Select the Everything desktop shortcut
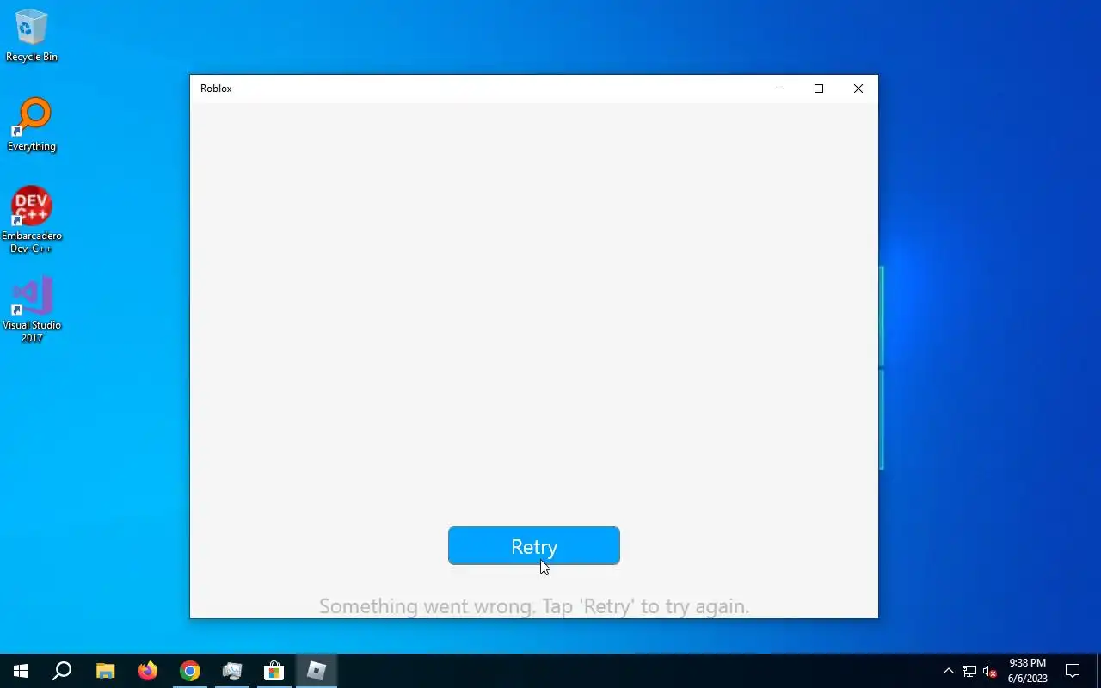This screenshot has width=1101, height=688. click(32, 126)
